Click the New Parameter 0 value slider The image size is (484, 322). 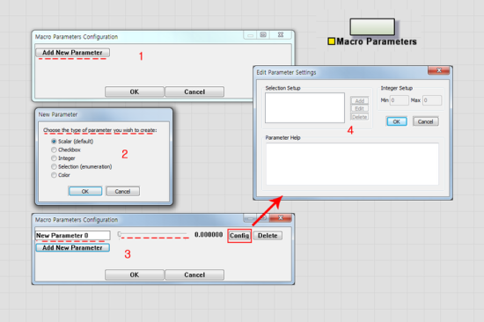point(153,234)
